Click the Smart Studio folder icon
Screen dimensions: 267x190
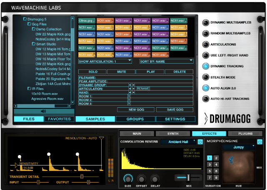click(34, 44)
